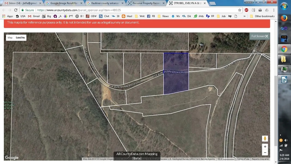Open the Apps shortcut in bookmarks bar

pos(8,16)
